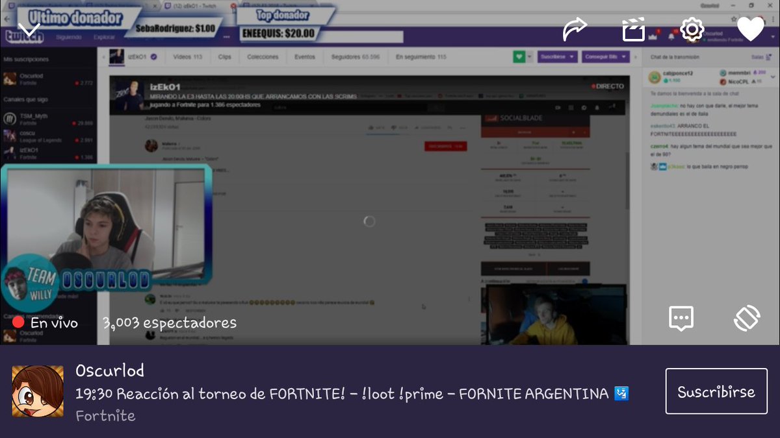Viewport: 780px width, 438px height.
Task: Open the Fortnite game category
Action: pyautogui.click(x=105, y=416)
